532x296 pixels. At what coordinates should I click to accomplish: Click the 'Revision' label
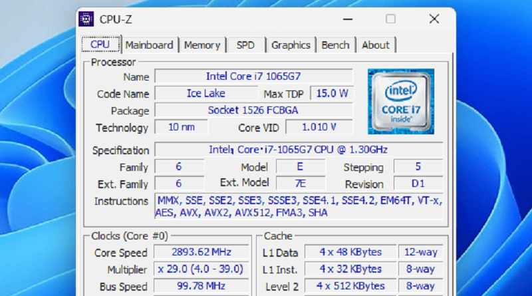click(x=364, y=184)
